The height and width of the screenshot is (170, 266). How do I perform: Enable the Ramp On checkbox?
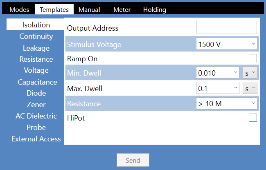253,58
